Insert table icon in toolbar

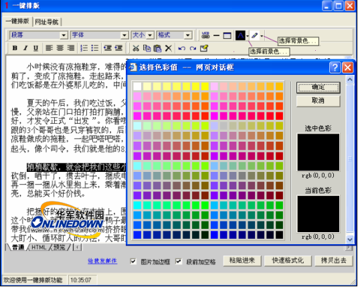tap(227, 35)
